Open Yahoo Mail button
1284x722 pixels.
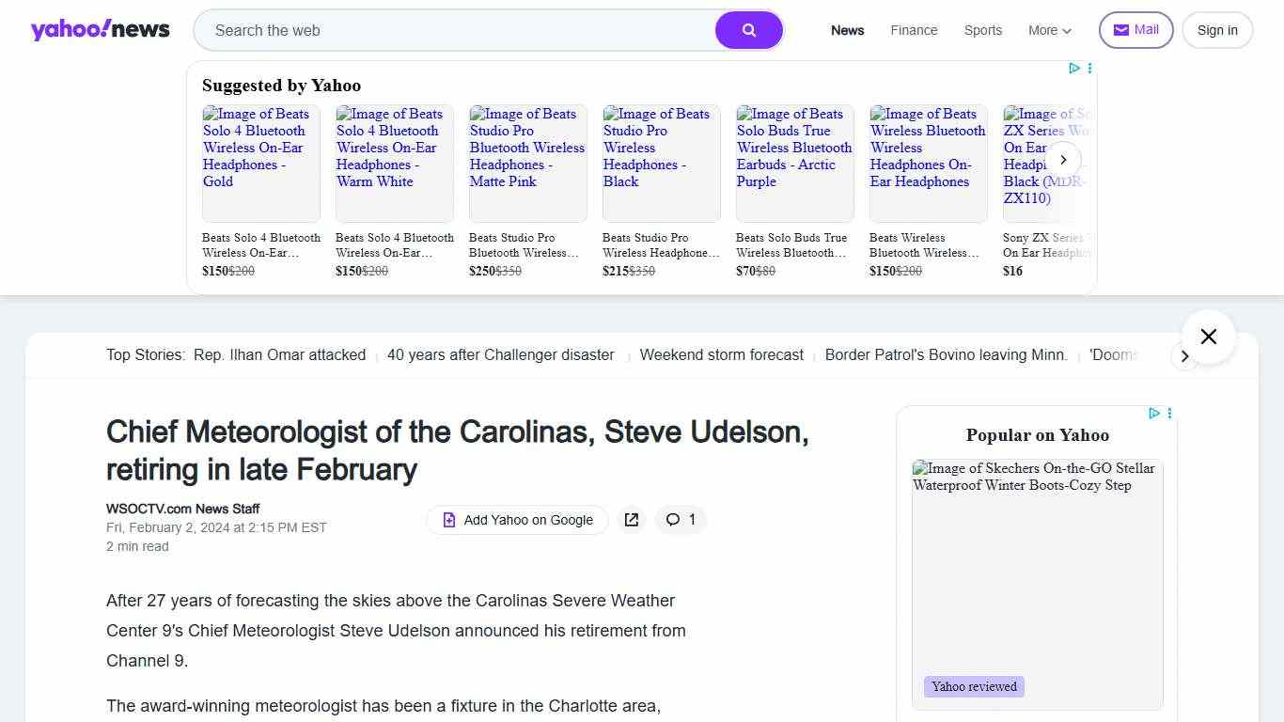tap(1135, 30)
